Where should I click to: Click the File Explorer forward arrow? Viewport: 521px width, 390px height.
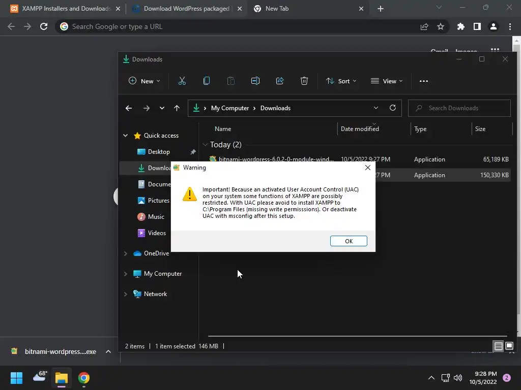pos(146,108)
